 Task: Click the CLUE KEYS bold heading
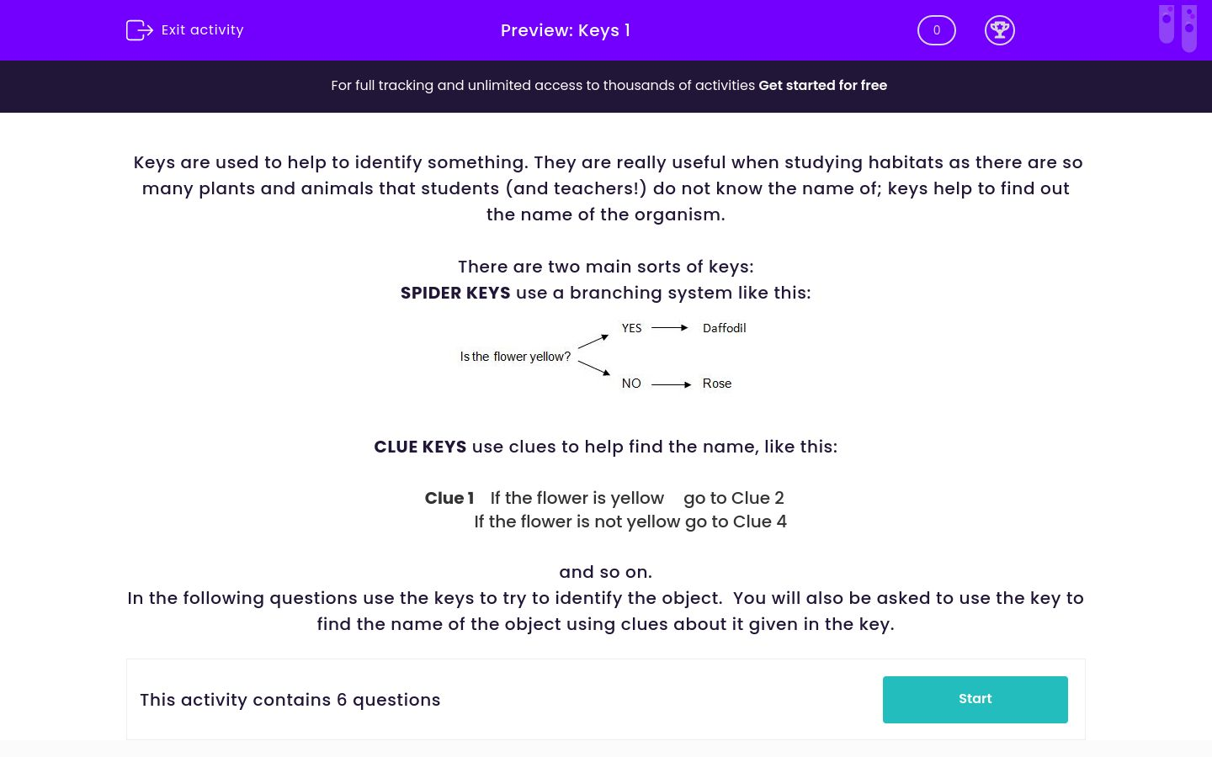pos(420,447)
